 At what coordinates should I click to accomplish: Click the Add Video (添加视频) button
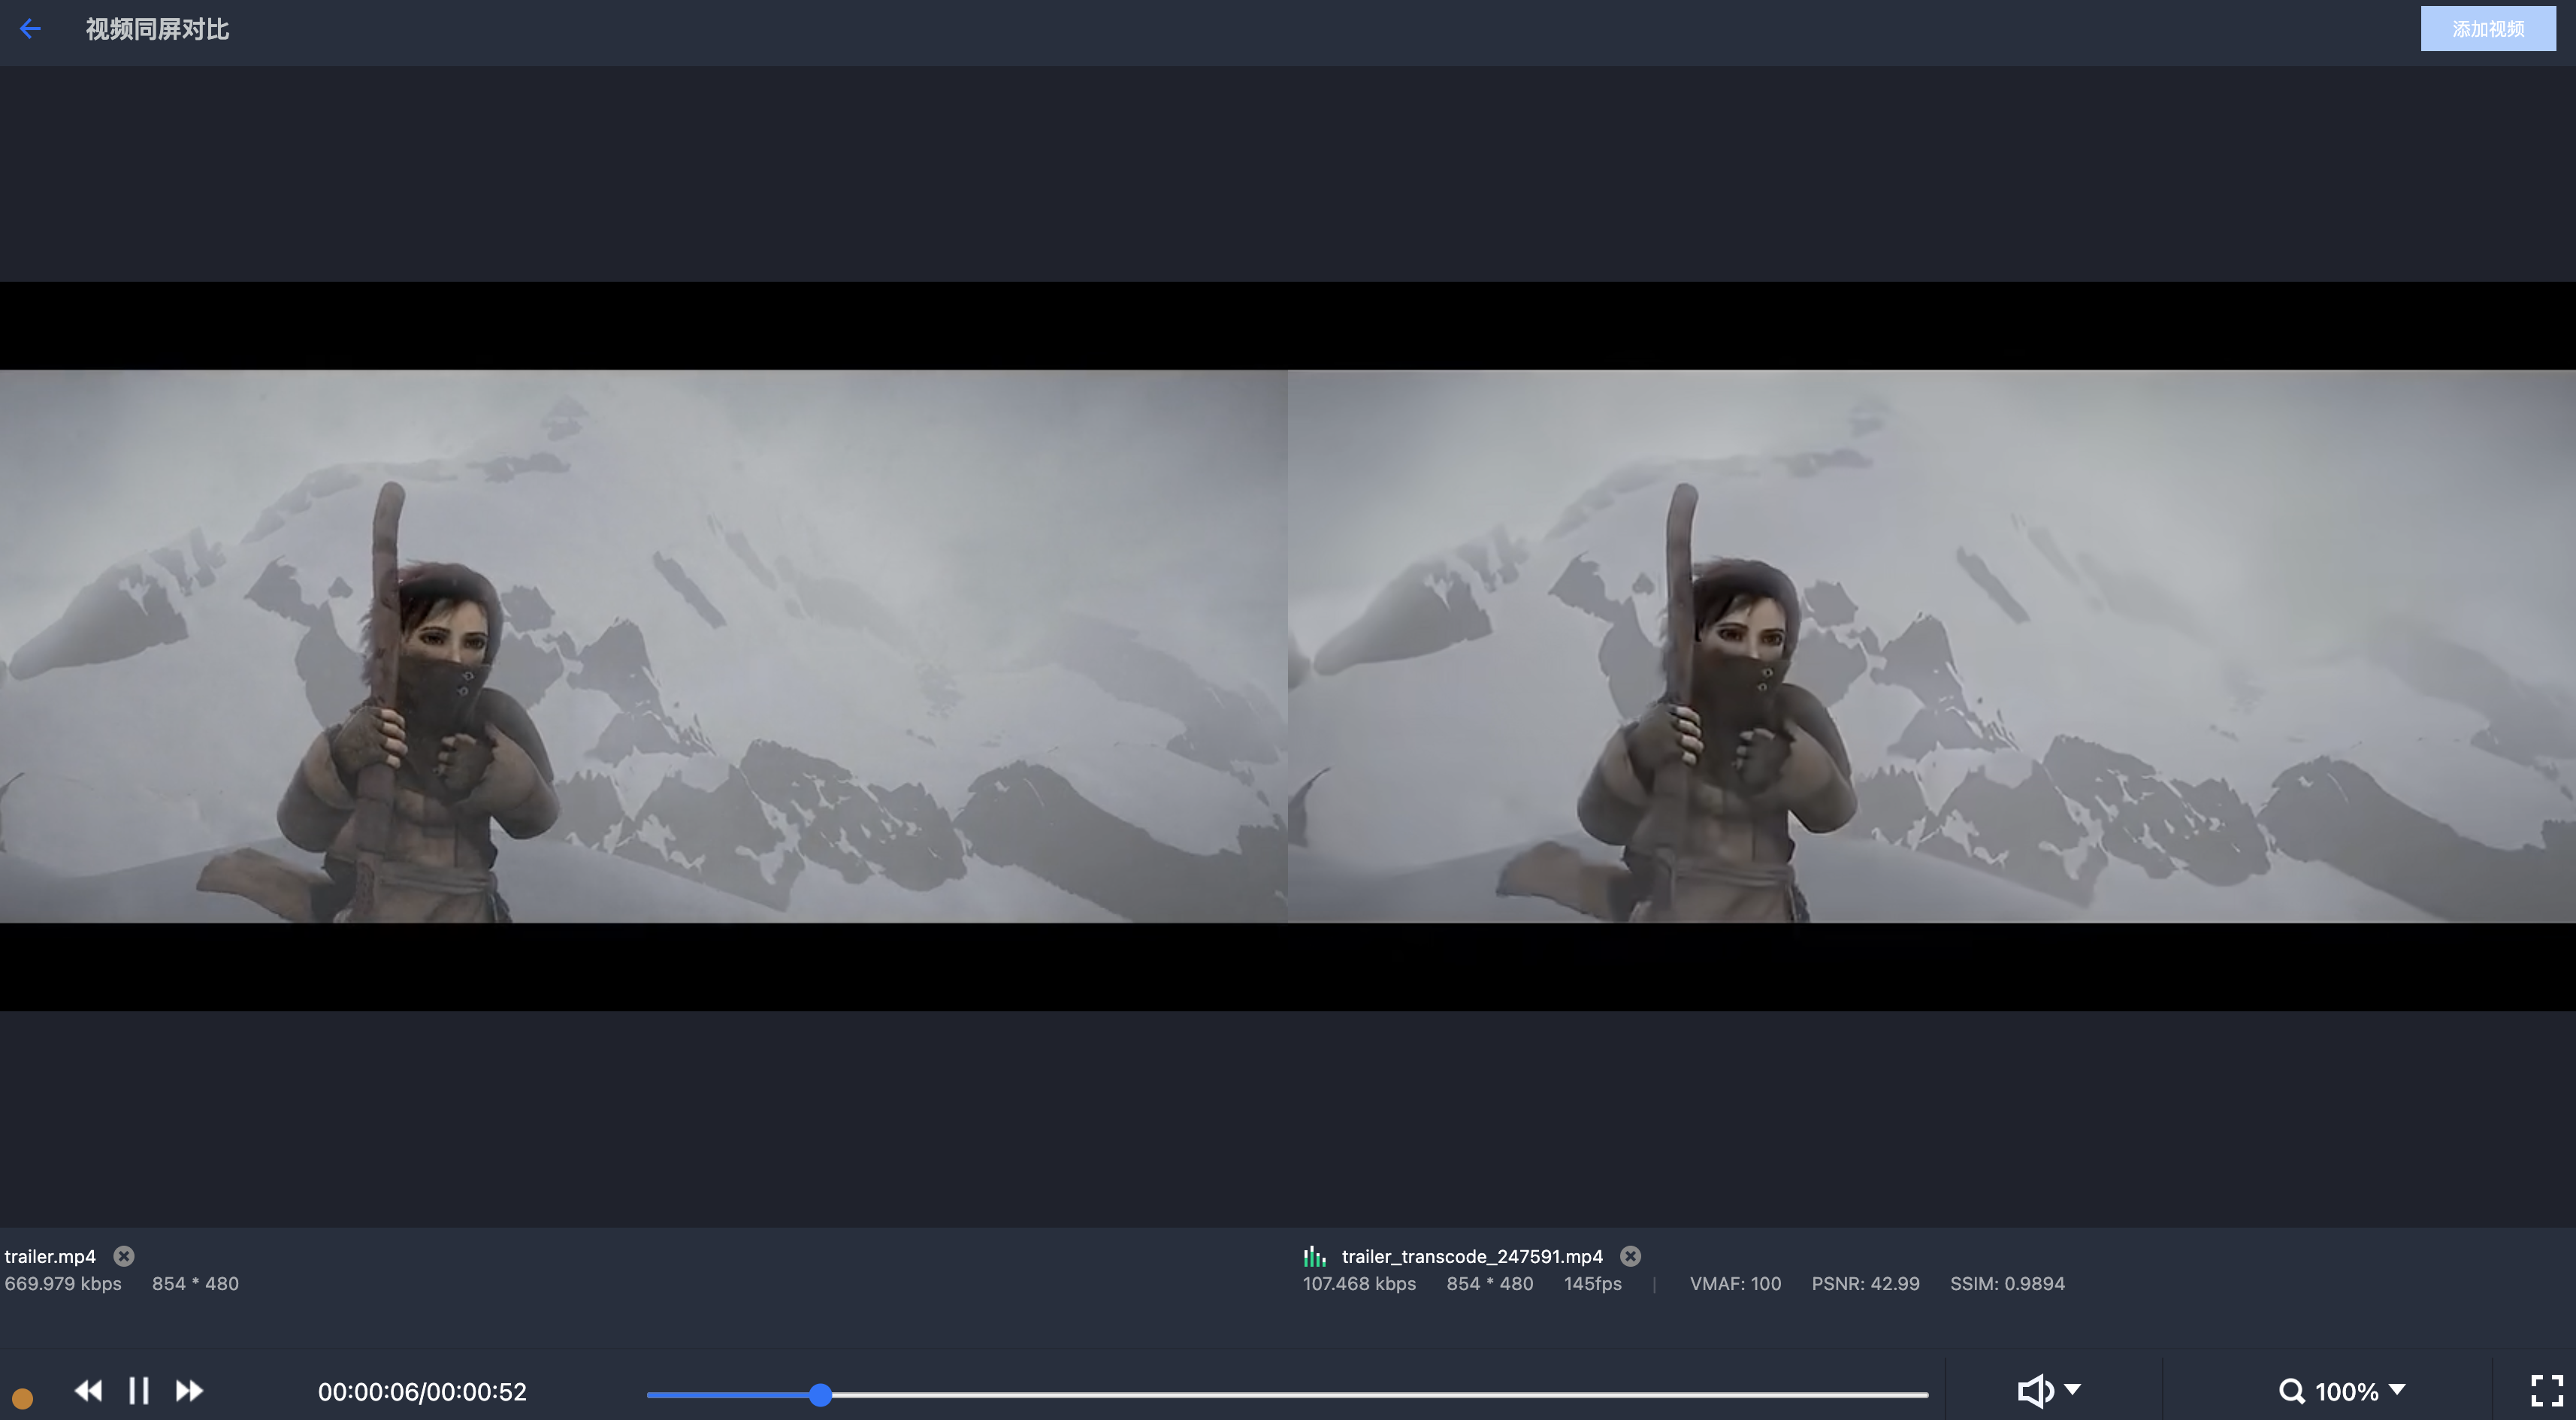pyautogui.click(x=2487, y=29)
